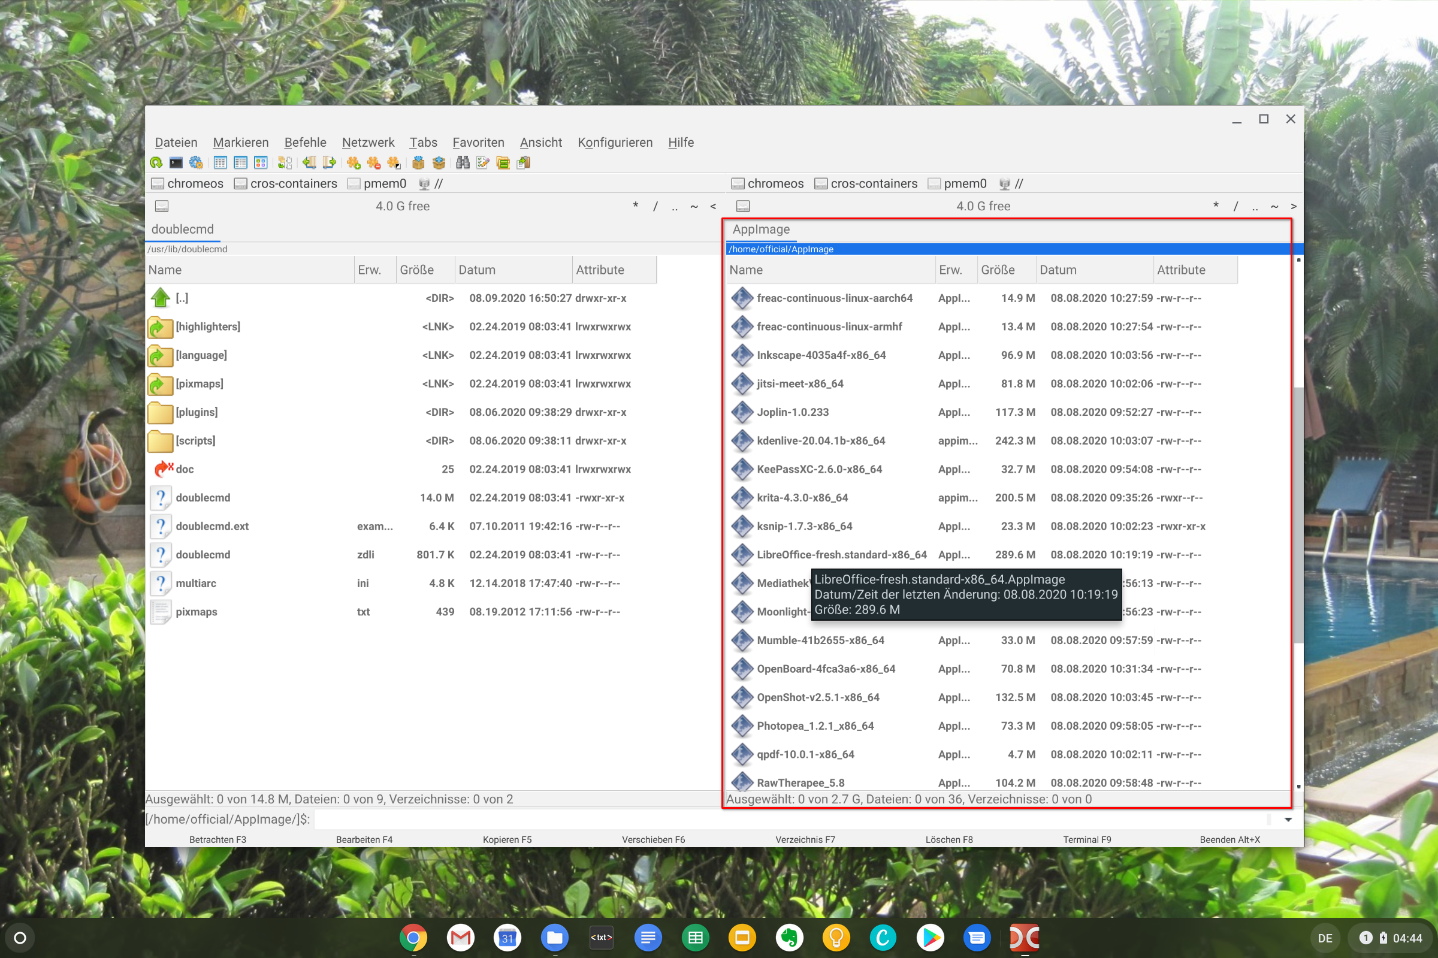Select the AppImage tab in right panel
Image resolution: width=1438 pixels, height=958 pixels.
coord(761,229)
